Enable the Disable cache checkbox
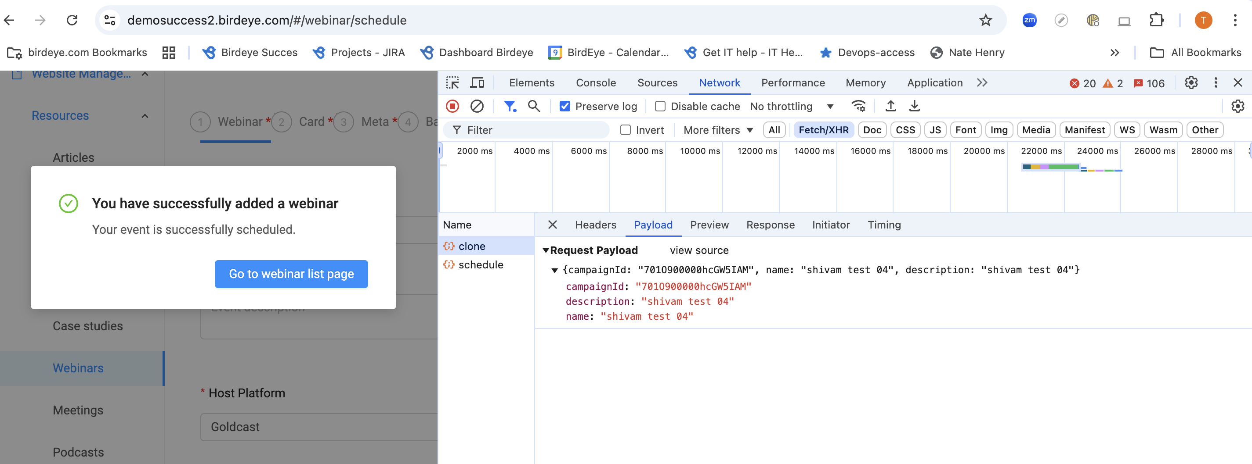Screen dimensions: 1252x464 659,106
